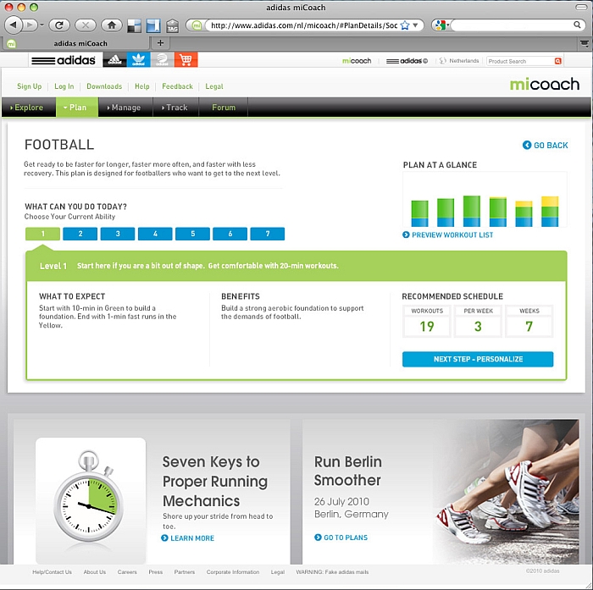The width and height of the screenshot is (593, 590).
Task: Open the browser home page icon
Action: tap(112, 25)
